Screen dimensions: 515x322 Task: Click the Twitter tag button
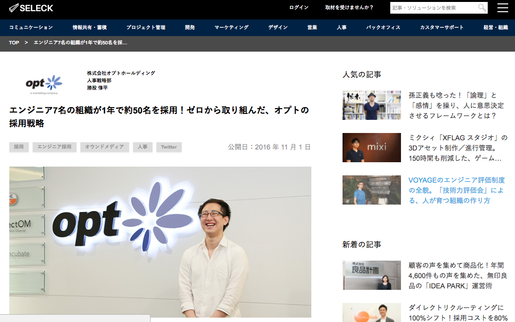[169, 147]
